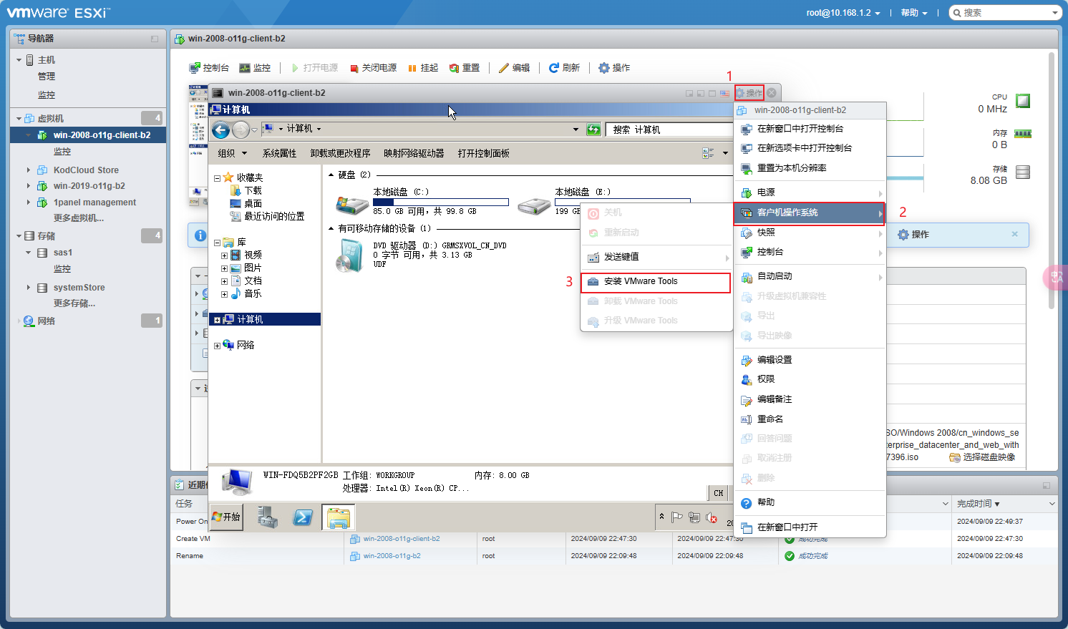Click the 系统属性 system properties button
Viewport: 1068px width, 629px height.
tap(279, 153)
